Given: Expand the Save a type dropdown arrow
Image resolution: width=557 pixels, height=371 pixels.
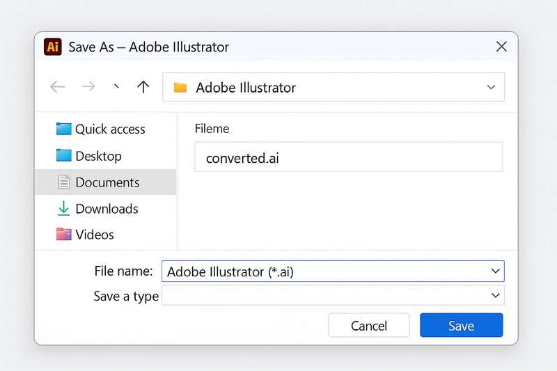Looking at the screenshot, I should point(495,295).
